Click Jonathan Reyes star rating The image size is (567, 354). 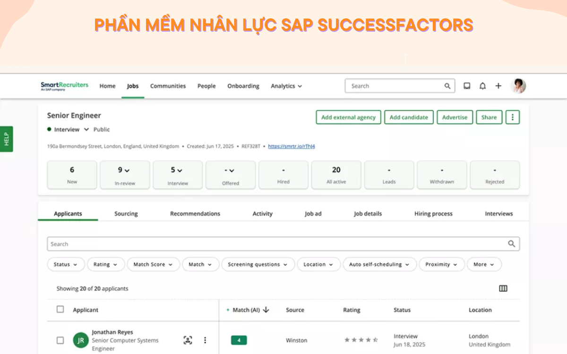click(x=361, y=340)
